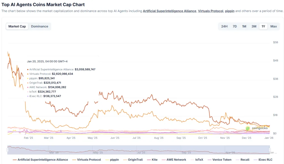Screen dimensions: 284x164
Task: Click the Top AI Agents Coins chart heading
Action: tap(43, 4)
